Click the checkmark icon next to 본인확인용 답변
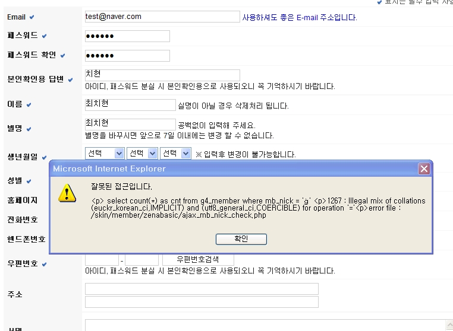This screenshot has height=331, width=453. pyautogui.click(x=70, y=79)
